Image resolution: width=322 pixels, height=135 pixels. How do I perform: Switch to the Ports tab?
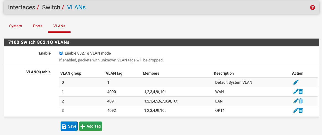coord(38,26)
